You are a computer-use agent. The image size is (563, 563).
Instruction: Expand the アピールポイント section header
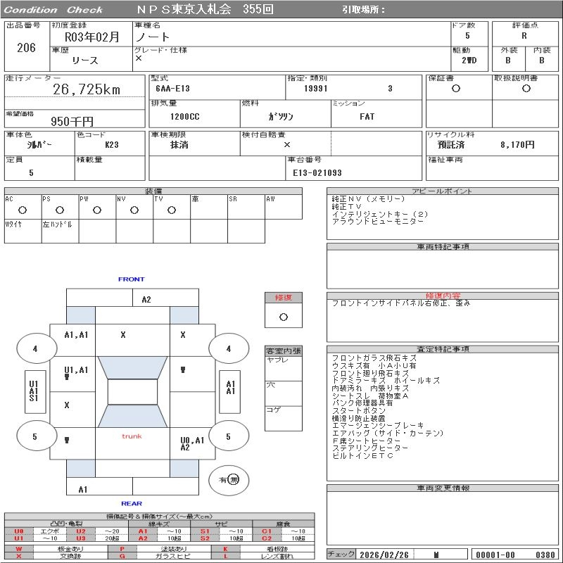pos(442,191)
